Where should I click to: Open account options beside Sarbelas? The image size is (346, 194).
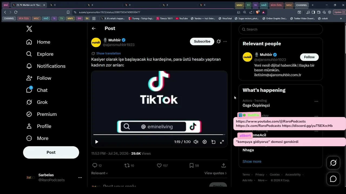[80, 178]
